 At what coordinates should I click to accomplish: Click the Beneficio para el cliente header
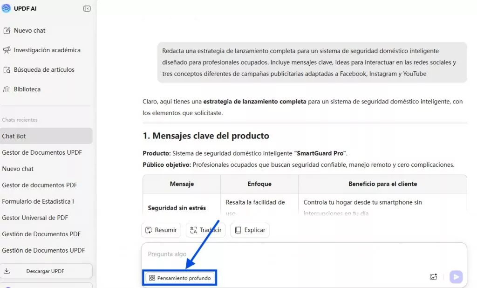[x=383, y=184]
